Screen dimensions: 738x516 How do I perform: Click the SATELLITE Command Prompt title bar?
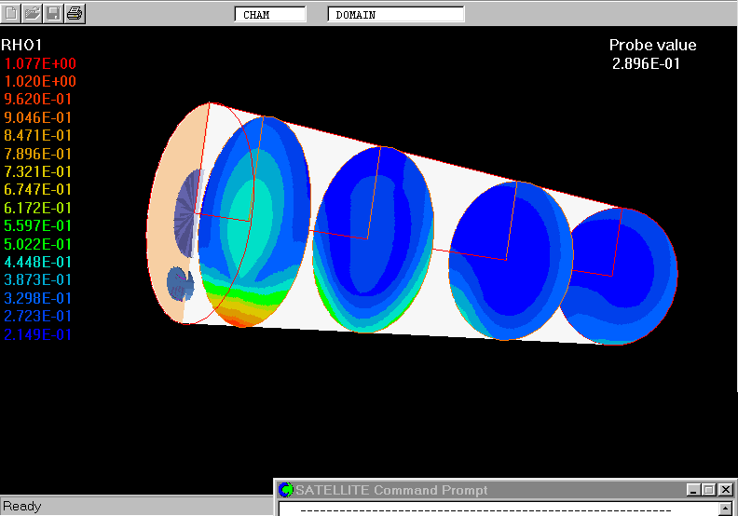tap(466, 490)
